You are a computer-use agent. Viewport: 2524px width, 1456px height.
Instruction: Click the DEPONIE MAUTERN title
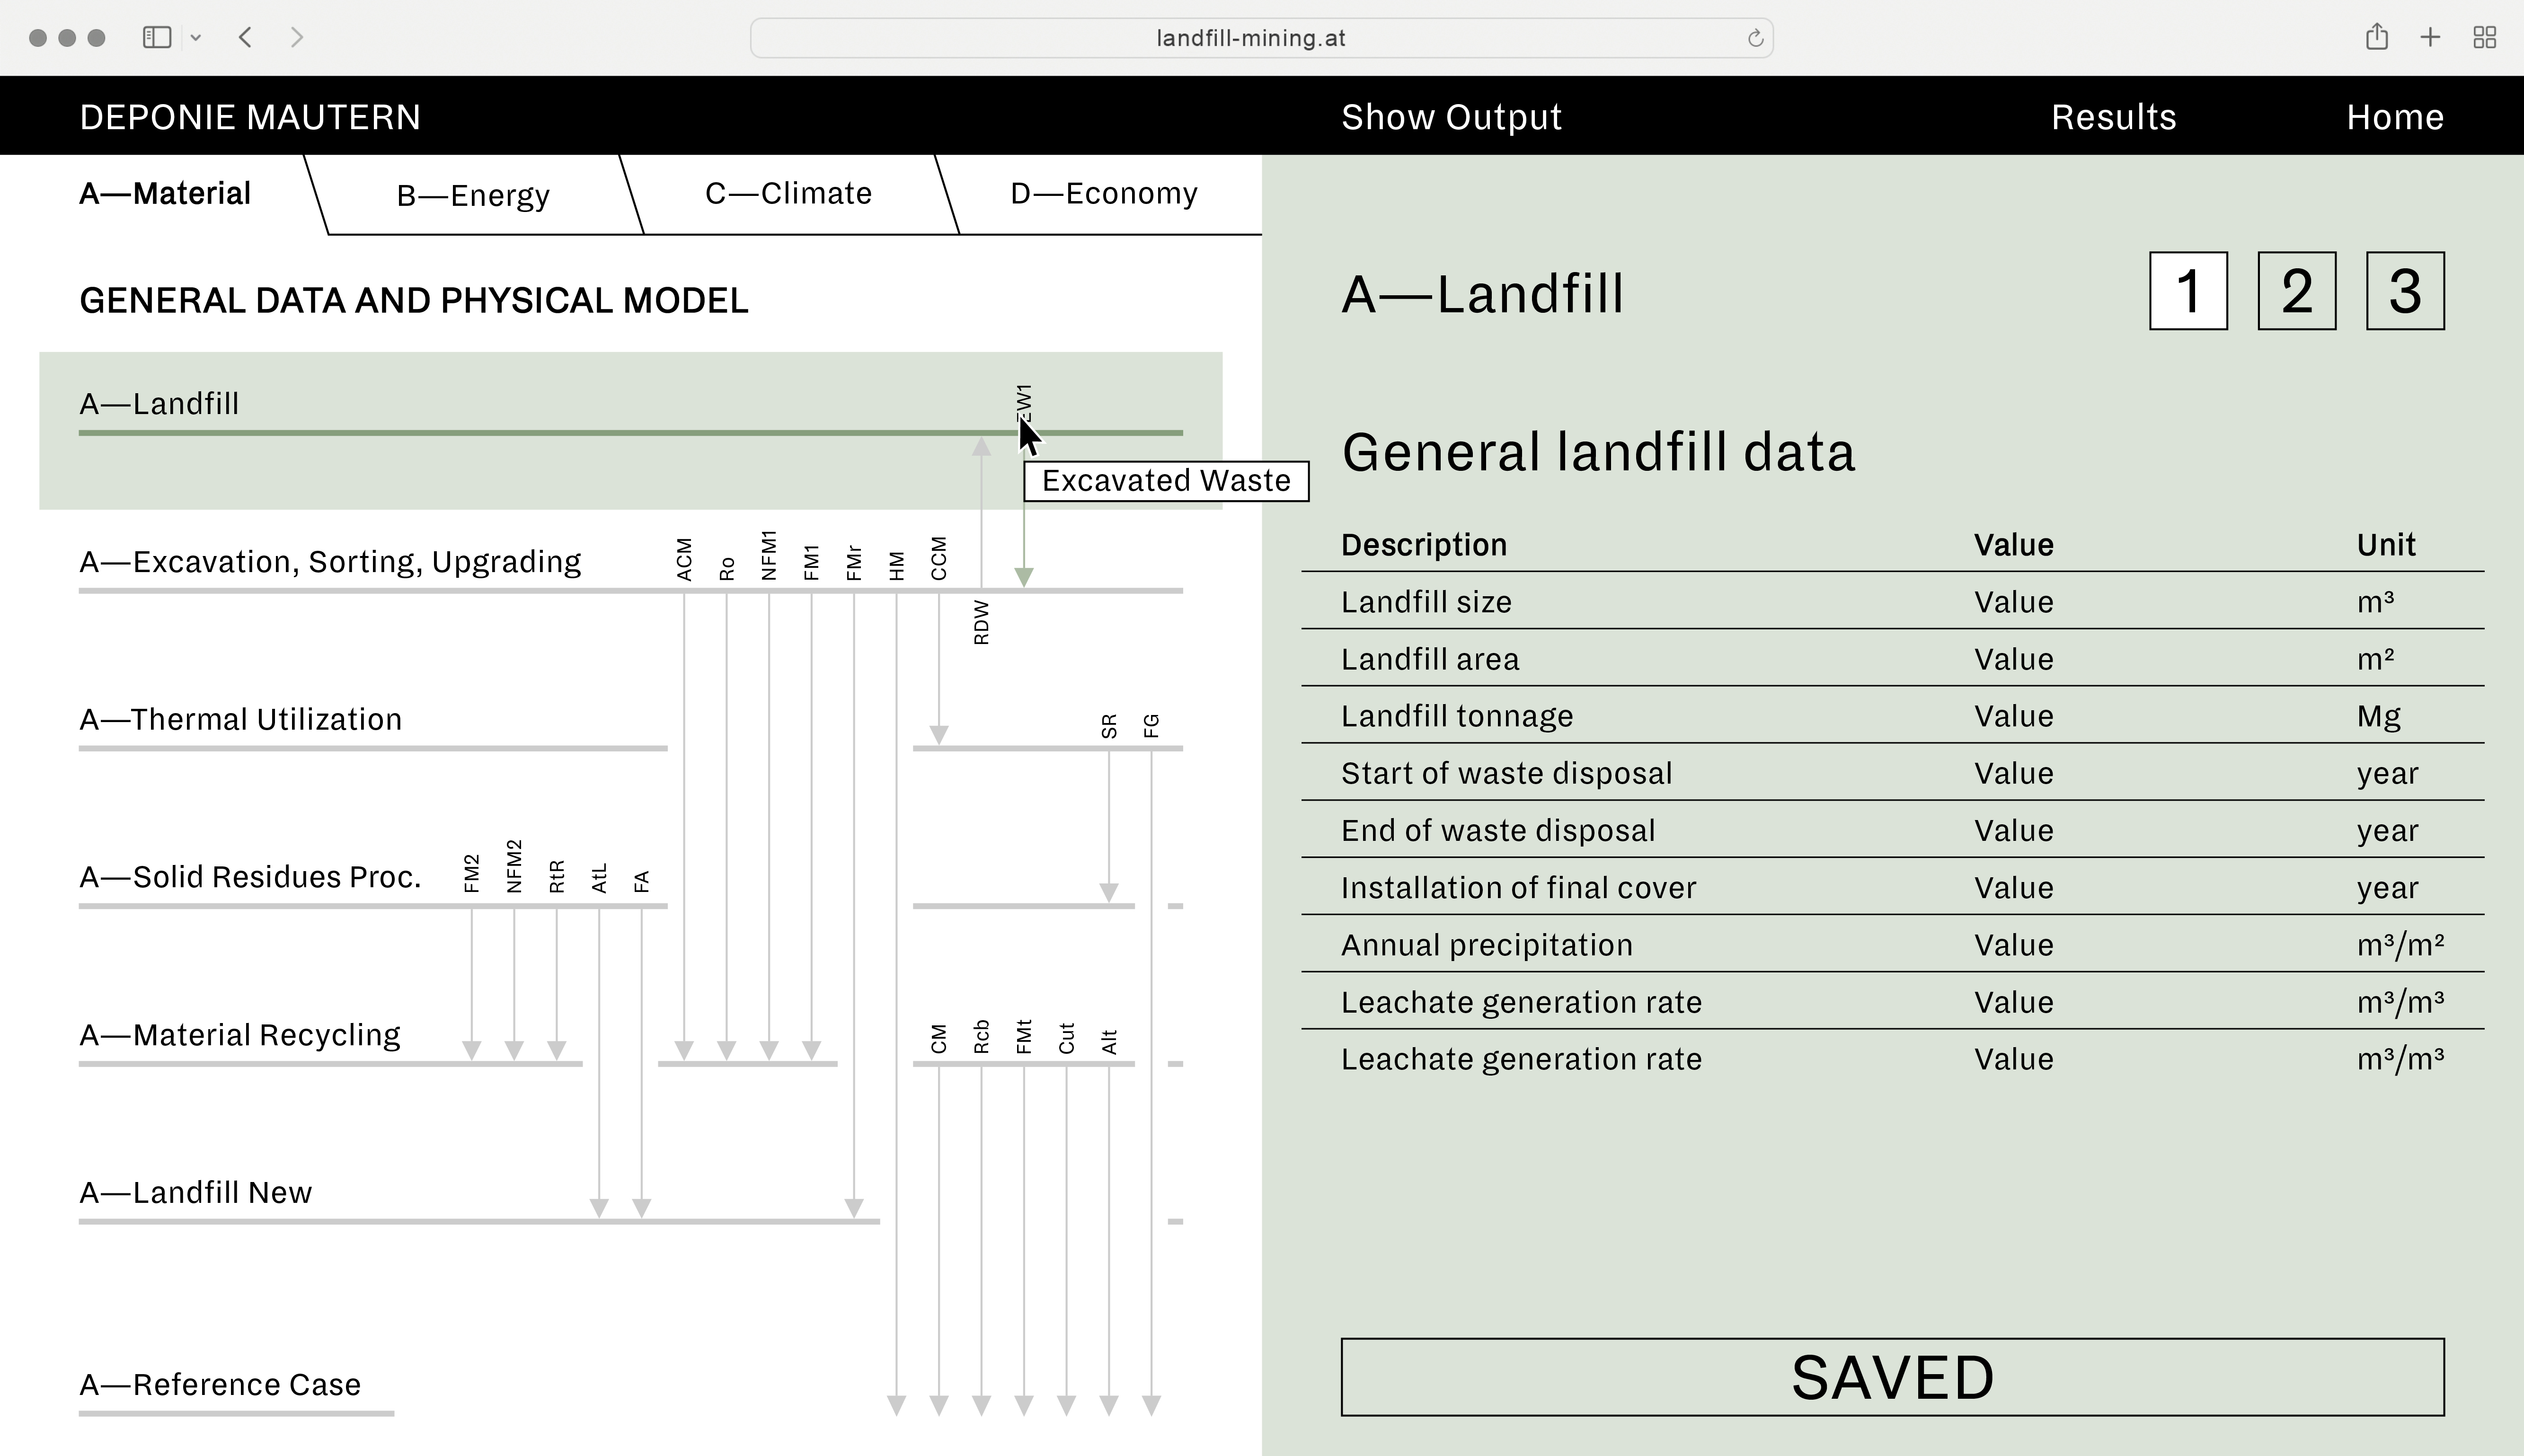(250, 117)
